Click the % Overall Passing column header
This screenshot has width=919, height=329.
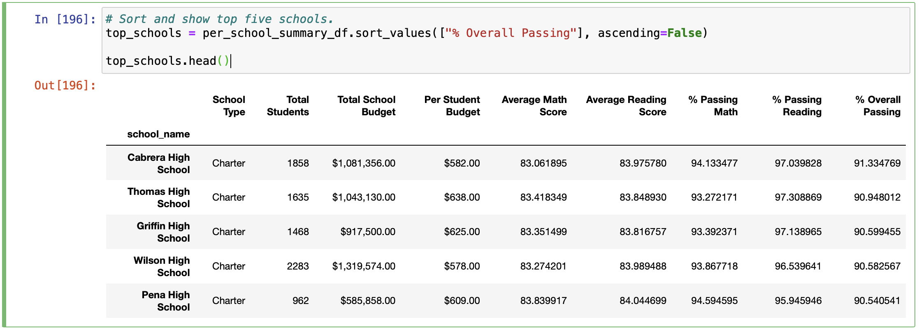tap(878, 106)
